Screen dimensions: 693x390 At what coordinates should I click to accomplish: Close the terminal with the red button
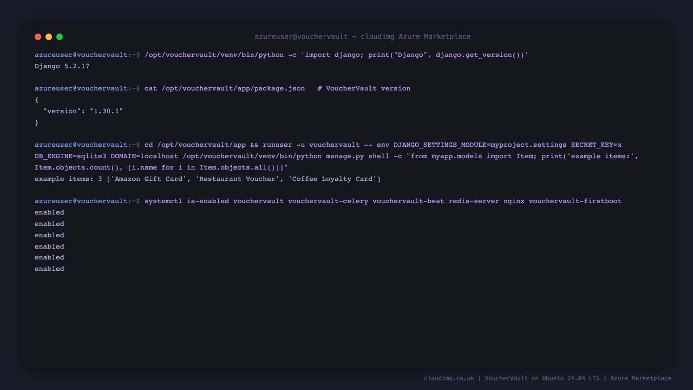[38, 37]
